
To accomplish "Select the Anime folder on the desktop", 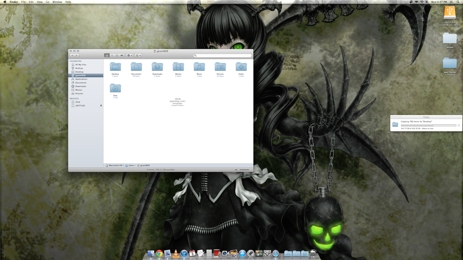I will tap(450, 38).
